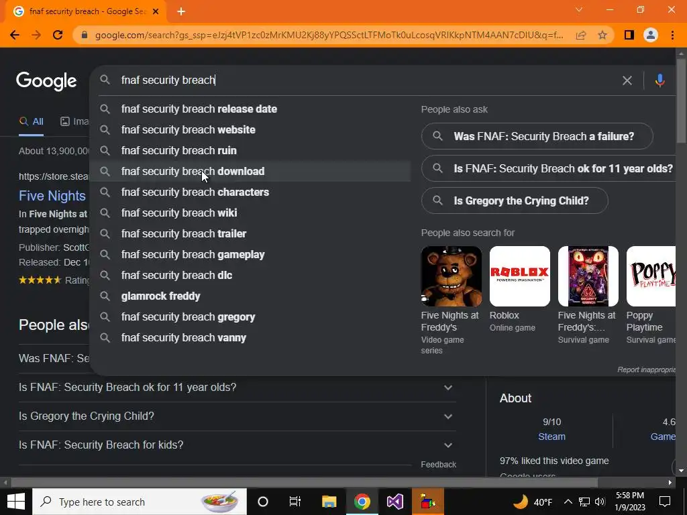This screenshot has width=687, height=515.
Task: Click the Google logo
Action: point(46,81)
